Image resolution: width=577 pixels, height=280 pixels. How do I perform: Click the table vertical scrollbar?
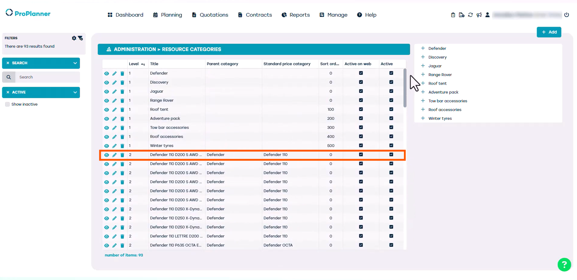tap(405, 88)
